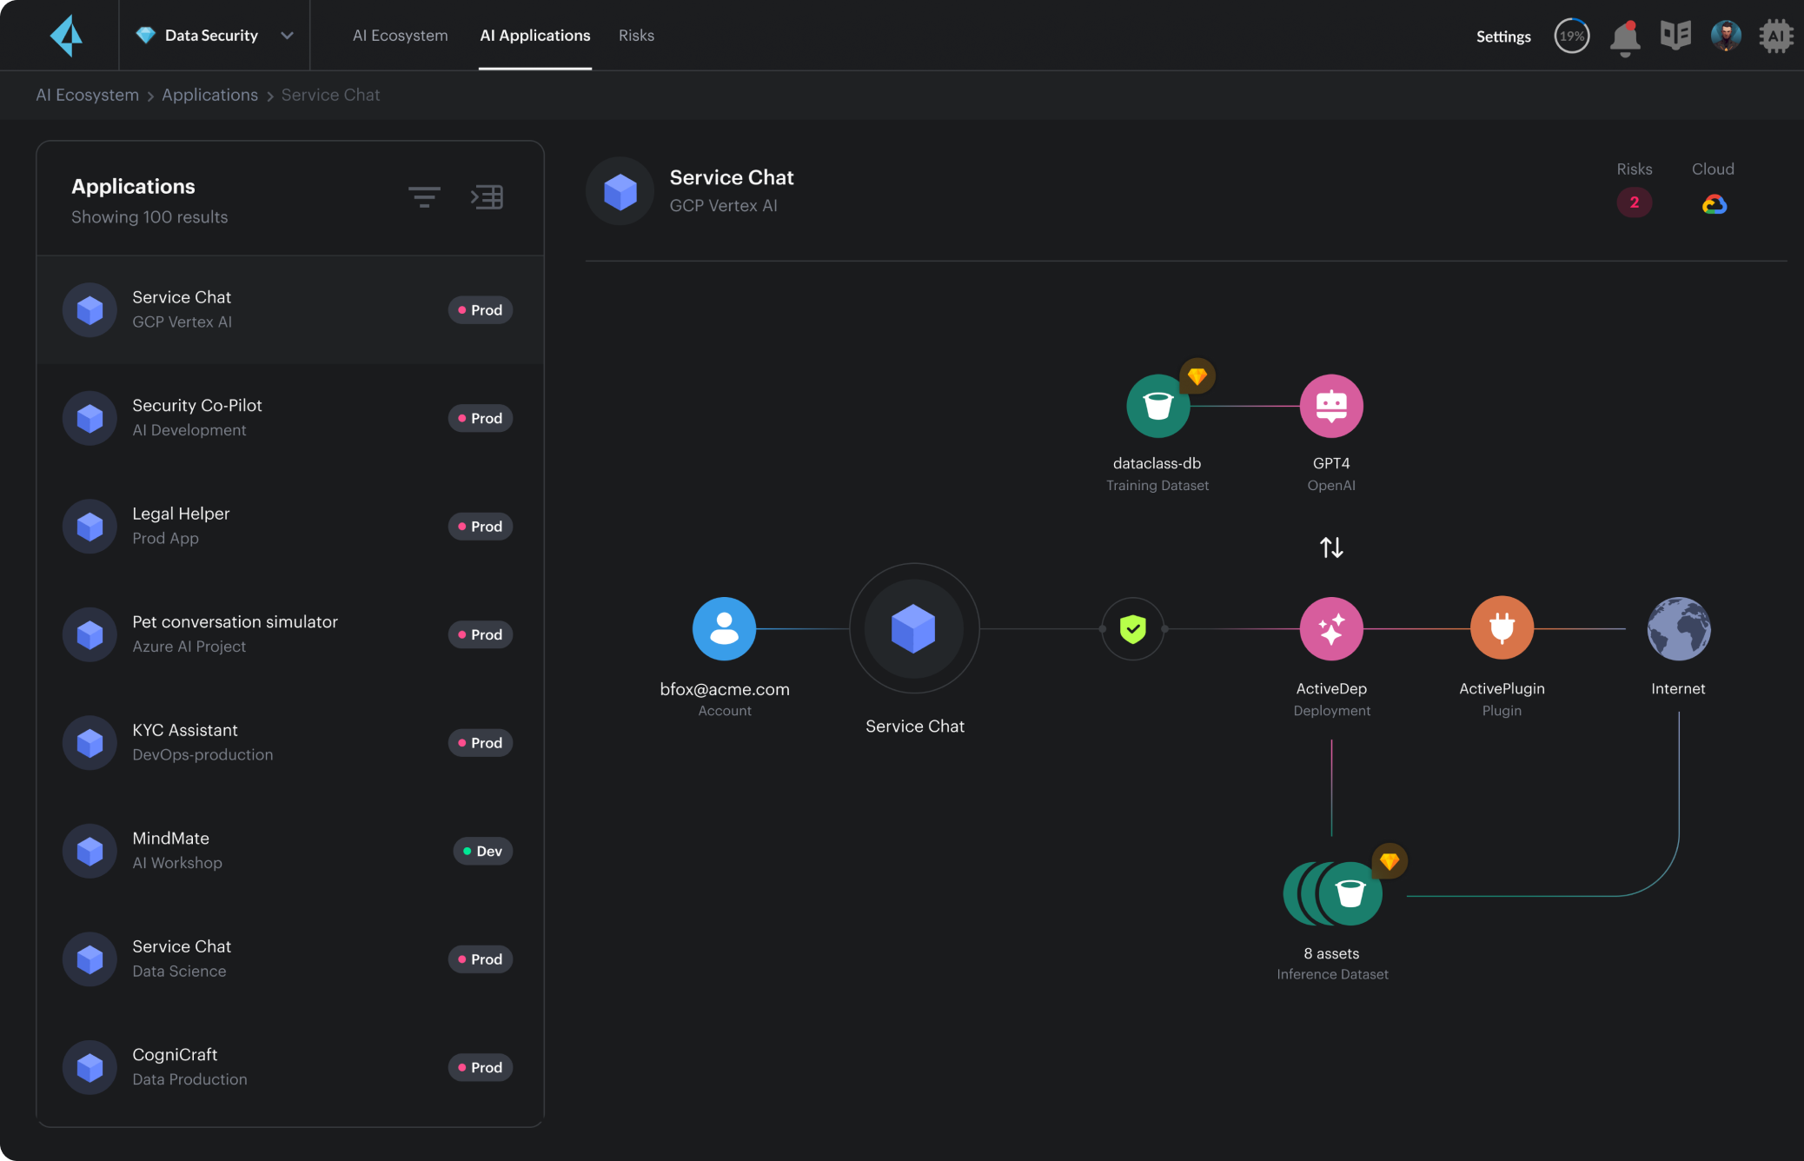1804x1161 pixels.
Task: Open the AI Ecosystem tab
Action: (x=400, y=35)
